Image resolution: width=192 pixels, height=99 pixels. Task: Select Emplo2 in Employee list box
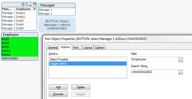pos(20,55)
